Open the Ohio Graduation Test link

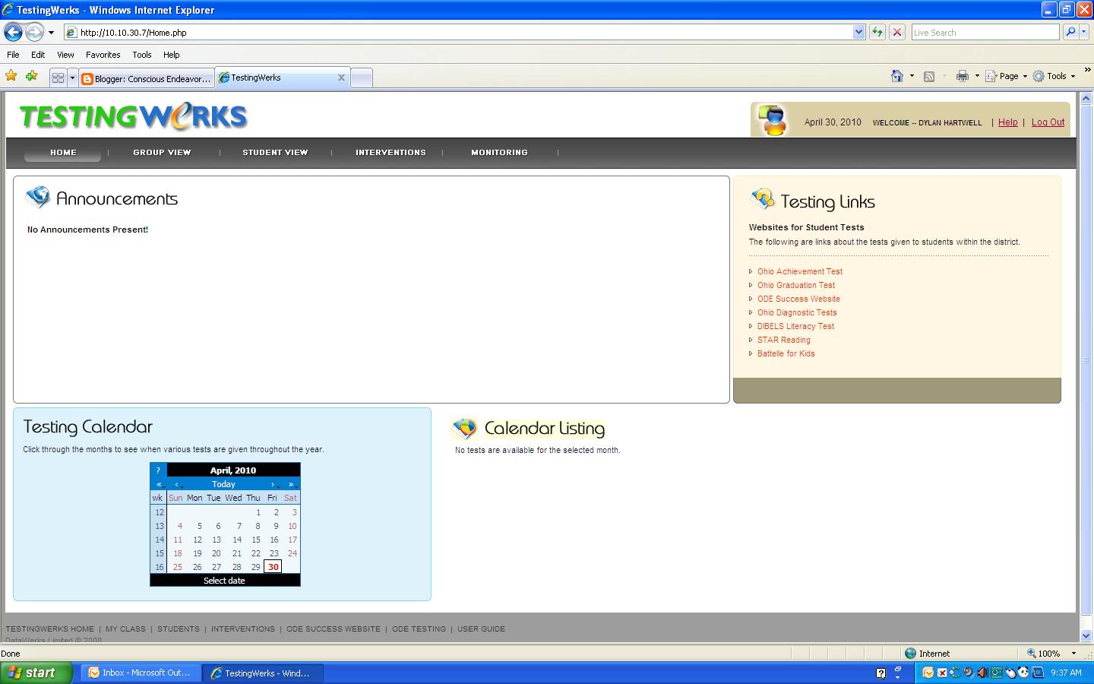tap(795, 285)
